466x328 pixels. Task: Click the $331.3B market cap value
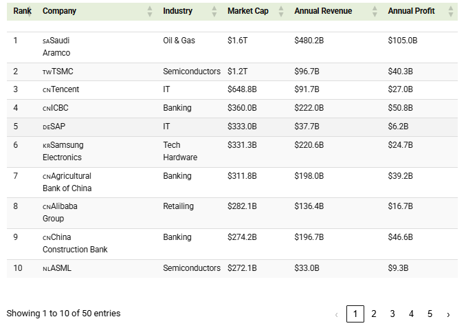coord(242,145)
